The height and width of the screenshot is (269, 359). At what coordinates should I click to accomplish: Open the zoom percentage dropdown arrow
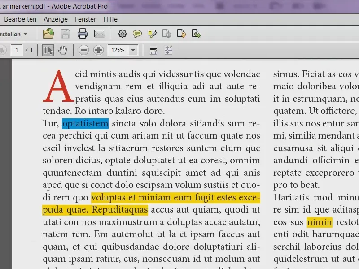pyautogui.click(x=133, y=50)
